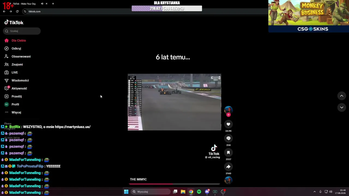Like the video with heart icon

228,124
